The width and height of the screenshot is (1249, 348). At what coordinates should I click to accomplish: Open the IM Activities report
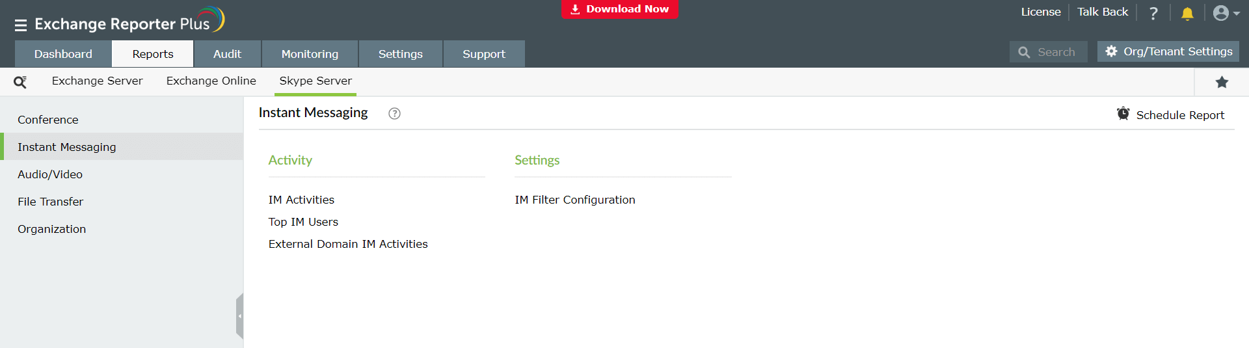click(x=301, y=200)
